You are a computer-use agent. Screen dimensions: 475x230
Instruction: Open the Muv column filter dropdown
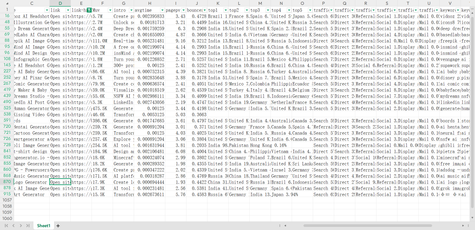tap(110, 10)
